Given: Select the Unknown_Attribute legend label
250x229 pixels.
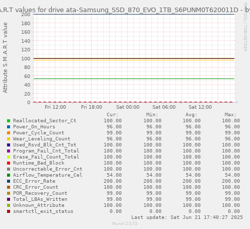Looking at the screenshot, I should [x=39, y=205].
